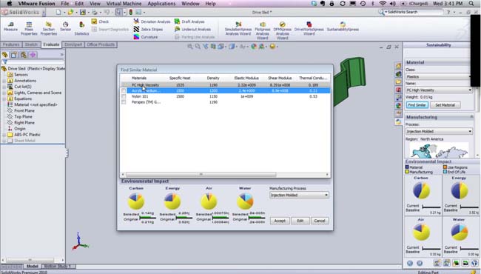The image size is (481, 274).
Task: Sort by the Density column header
Action: click(213, 78)
